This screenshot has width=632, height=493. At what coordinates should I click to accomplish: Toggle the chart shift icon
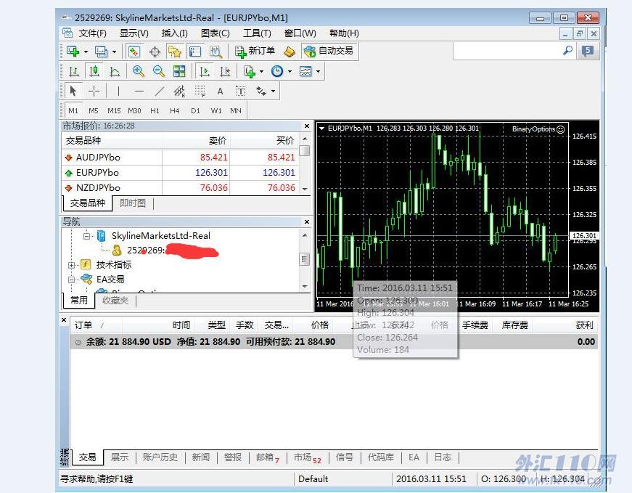click(225, 72)
